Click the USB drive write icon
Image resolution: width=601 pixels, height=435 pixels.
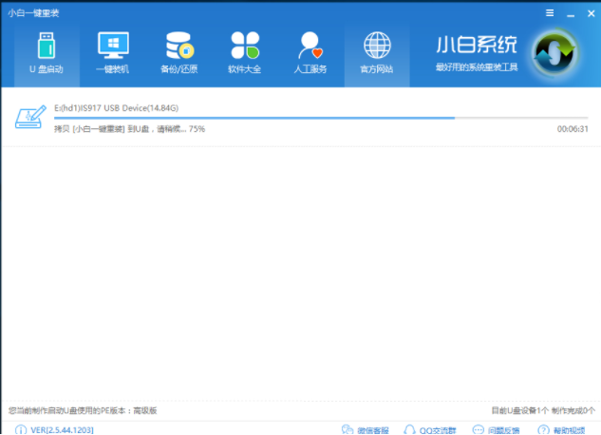[30, 118]
